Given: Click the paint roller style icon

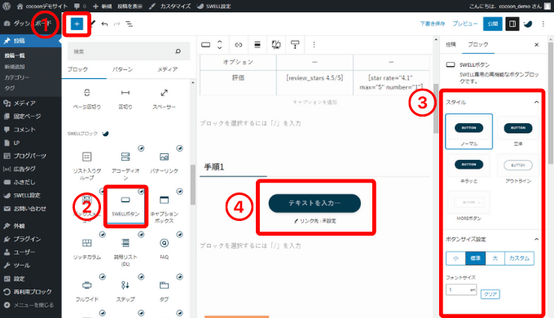Looking at the screenshot, I should pos(295,45).
